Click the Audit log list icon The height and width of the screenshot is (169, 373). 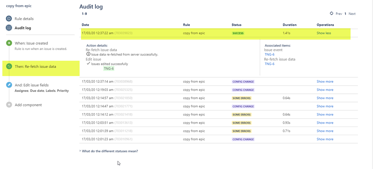pos(9,28)
